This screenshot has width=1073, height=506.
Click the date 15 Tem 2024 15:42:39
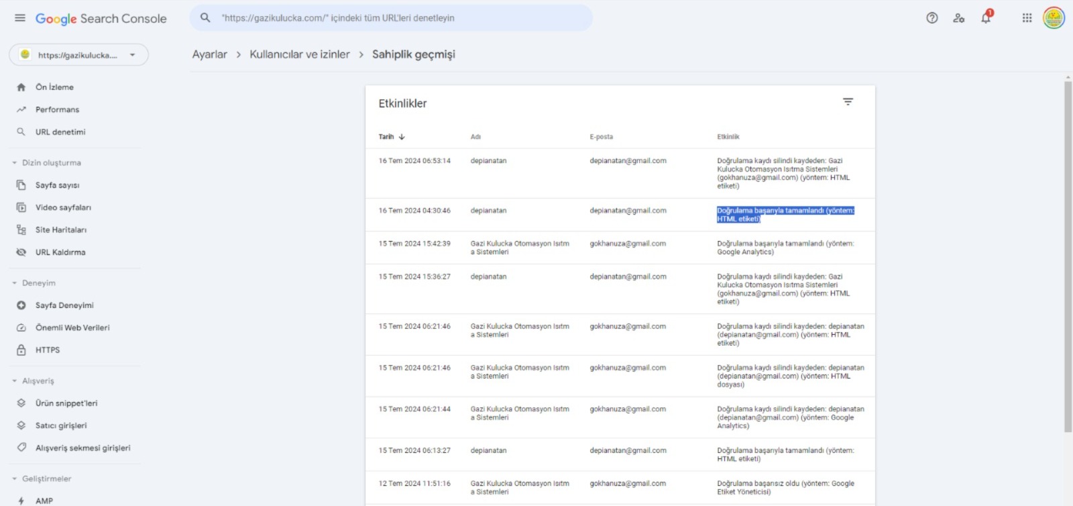[414, 244]
